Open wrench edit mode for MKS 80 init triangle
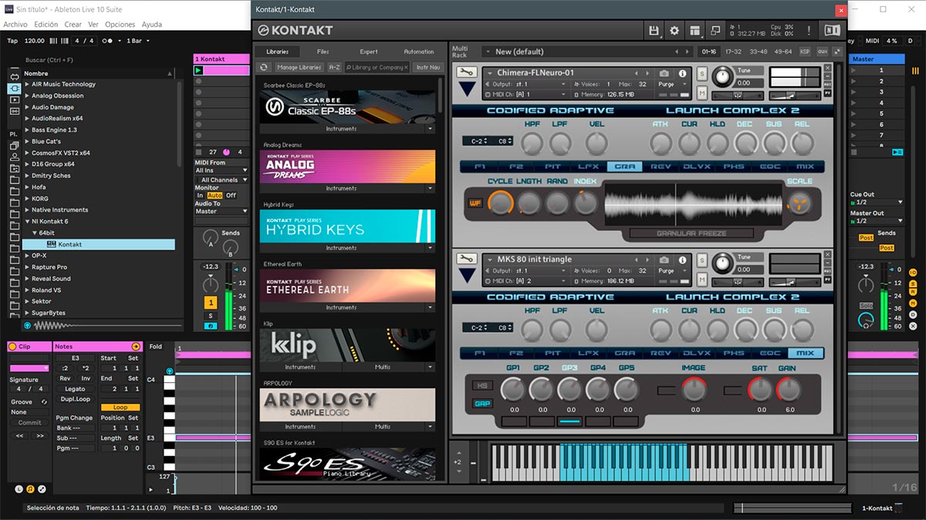 [x=465, y=259]
